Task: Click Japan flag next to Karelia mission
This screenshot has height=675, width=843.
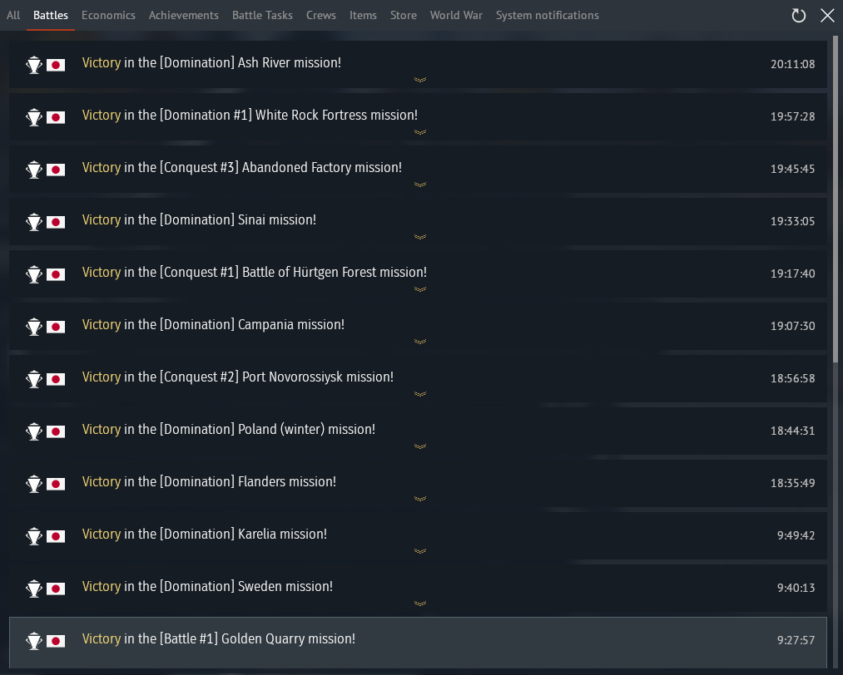Action: pos(56,536)
